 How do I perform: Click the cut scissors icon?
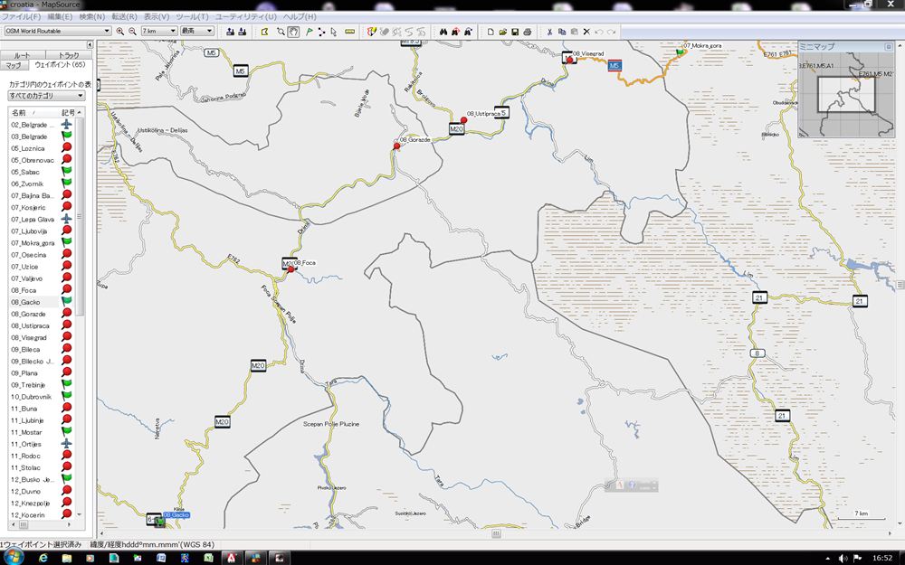549,31
